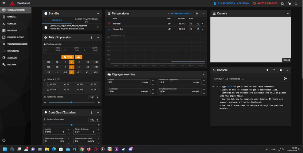Raise Z offset by +0.005
Image resolution: width=303 pixels, height=153 pixels.
tap(52, 84)
